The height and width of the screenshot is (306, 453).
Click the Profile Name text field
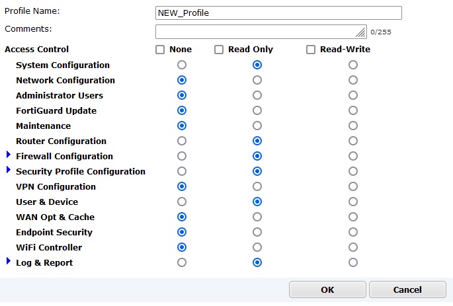click(278, 13)
